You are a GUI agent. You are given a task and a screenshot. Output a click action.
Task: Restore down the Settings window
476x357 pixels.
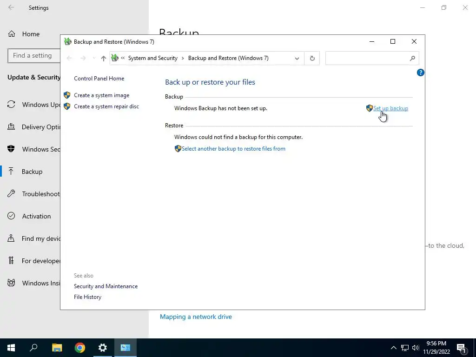(x=444, y=7)
